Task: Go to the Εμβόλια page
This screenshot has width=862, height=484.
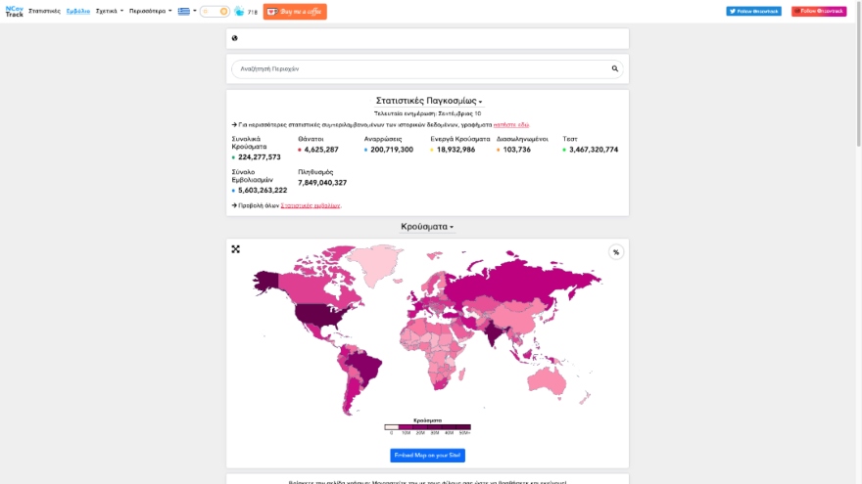Action: (78, 11)
